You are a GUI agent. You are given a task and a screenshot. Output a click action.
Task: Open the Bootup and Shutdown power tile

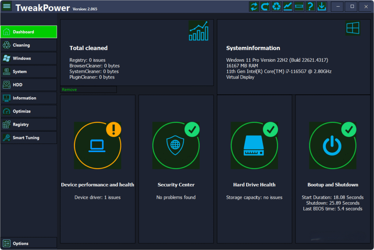tap(333, 145)
